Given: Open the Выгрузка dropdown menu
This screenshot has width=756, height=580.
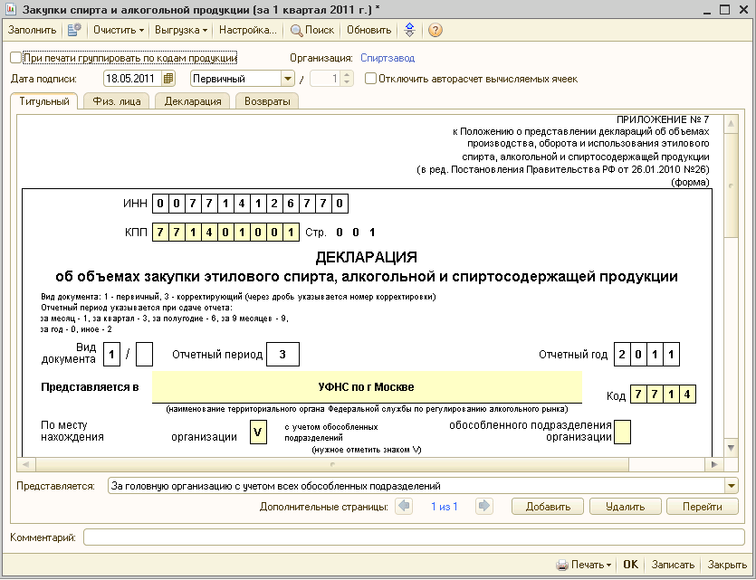Looking at the screenshot, I should point(181,30).
